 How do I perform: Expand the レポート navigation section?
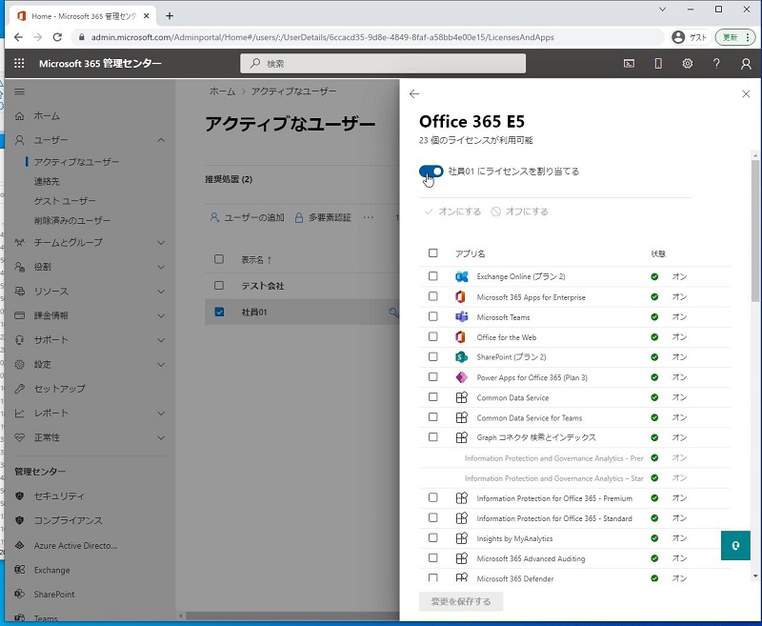161,414
